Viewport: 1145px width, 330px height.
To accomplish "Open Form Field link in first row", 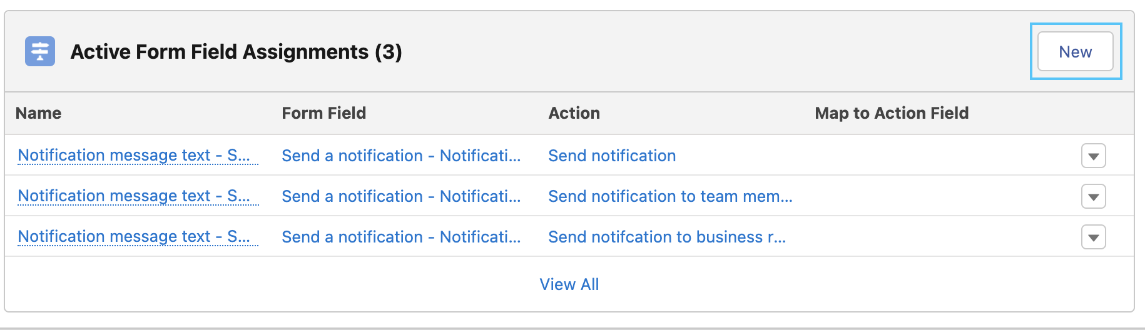I will click(x=401, y=156).
